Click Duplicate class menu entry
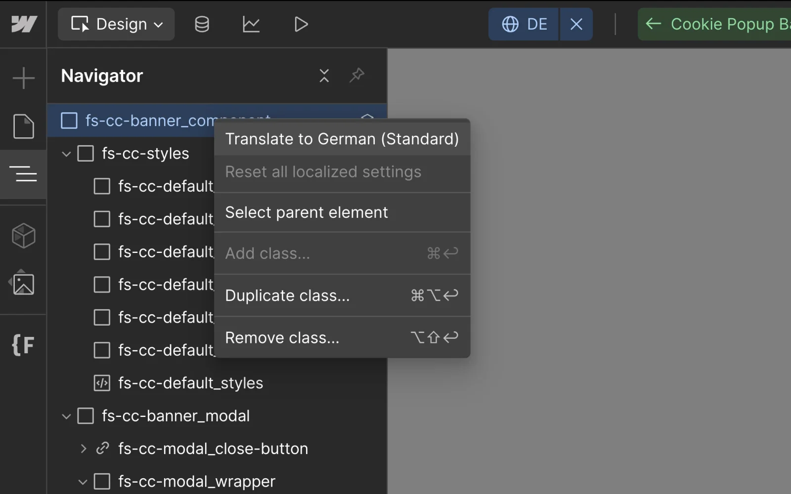This screenshot has width=791, height=494. coord(287,295)
